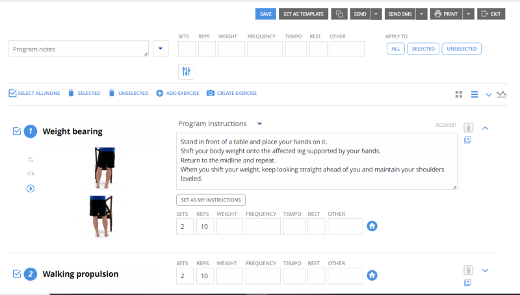Delete unselected exercises trash icon
This screenshot has height=295, width=520.
(x=112, y=93)
